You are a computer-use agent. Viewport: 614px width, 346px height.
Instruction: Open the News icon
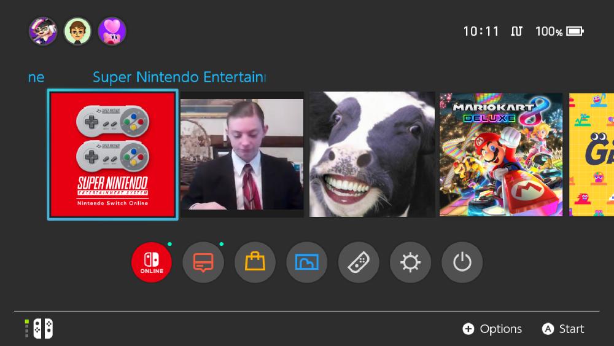[x=203, y=262]
